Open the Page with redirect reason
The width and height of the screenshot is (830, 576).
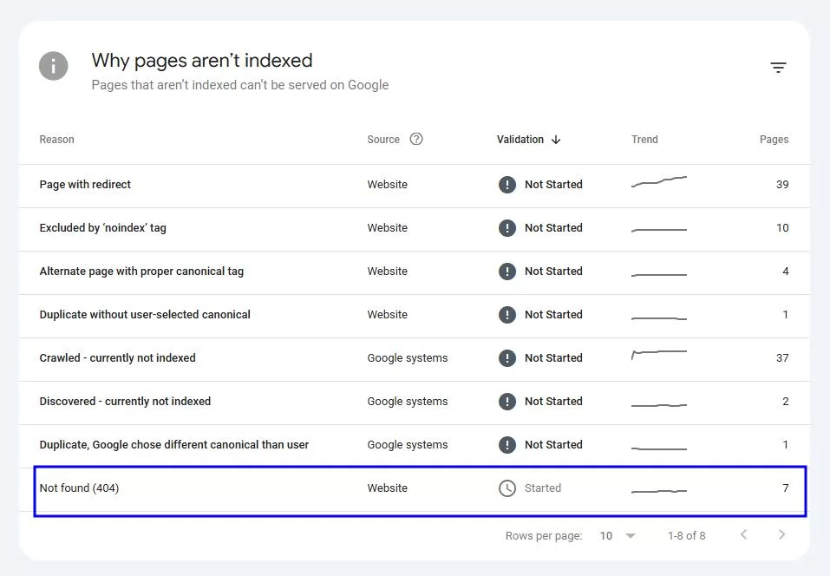85,184
